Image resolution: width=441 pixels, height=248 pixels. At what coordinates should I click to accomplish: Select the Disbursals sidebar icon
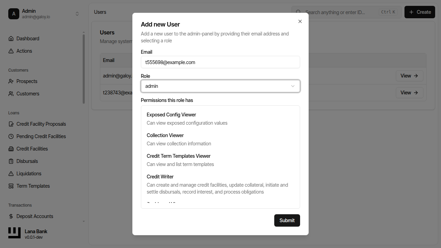10,161
